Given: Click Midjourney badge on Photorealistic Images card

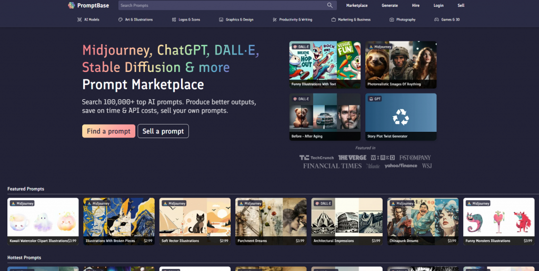Looking at the screenshot, I should pos(381,47).
